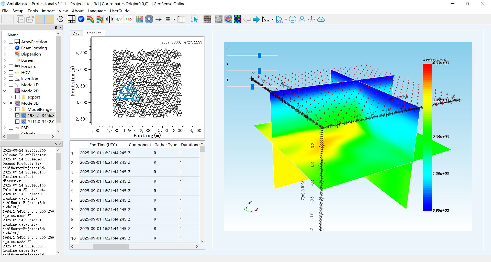Open the PSD tool in toolbar
This screenshot has width=491, height=262.
[x=128, y=19]
